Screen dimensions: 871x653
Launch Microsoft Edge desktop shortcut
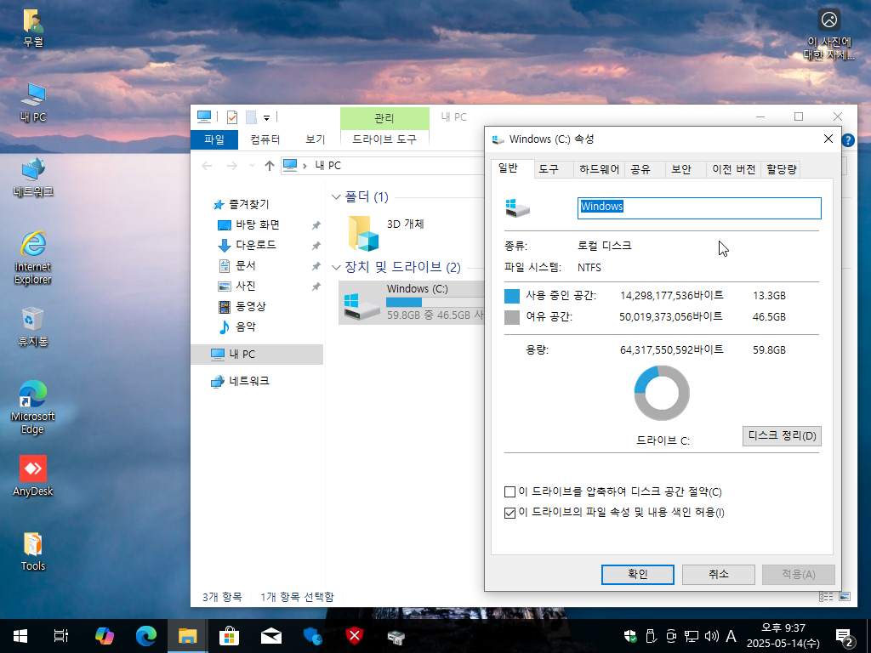(x=33, y=407)
